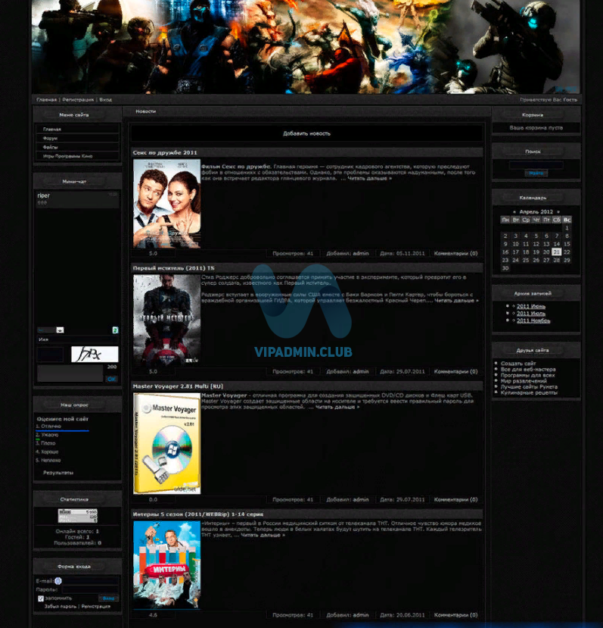Vote '4. Хорошо' in the poll
Image resolution: width=603 pixels, height=628 pixels.
pos(47,451)
